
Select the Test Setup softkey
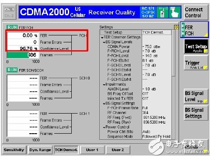[x=196, y=47]
